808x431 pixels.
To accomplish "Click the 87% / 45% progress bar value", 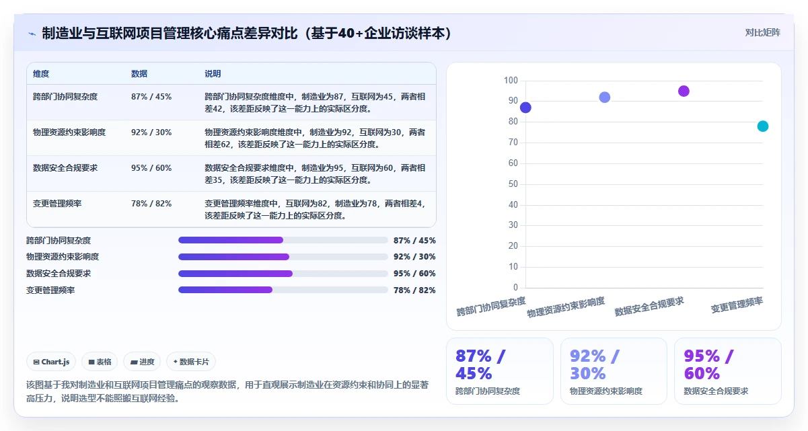I will pyautogui.click(x=414, y=240).
